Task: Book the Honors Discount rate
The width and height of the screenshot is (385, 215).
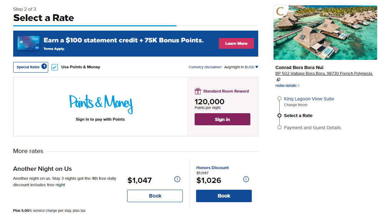Action: point(224,196)
